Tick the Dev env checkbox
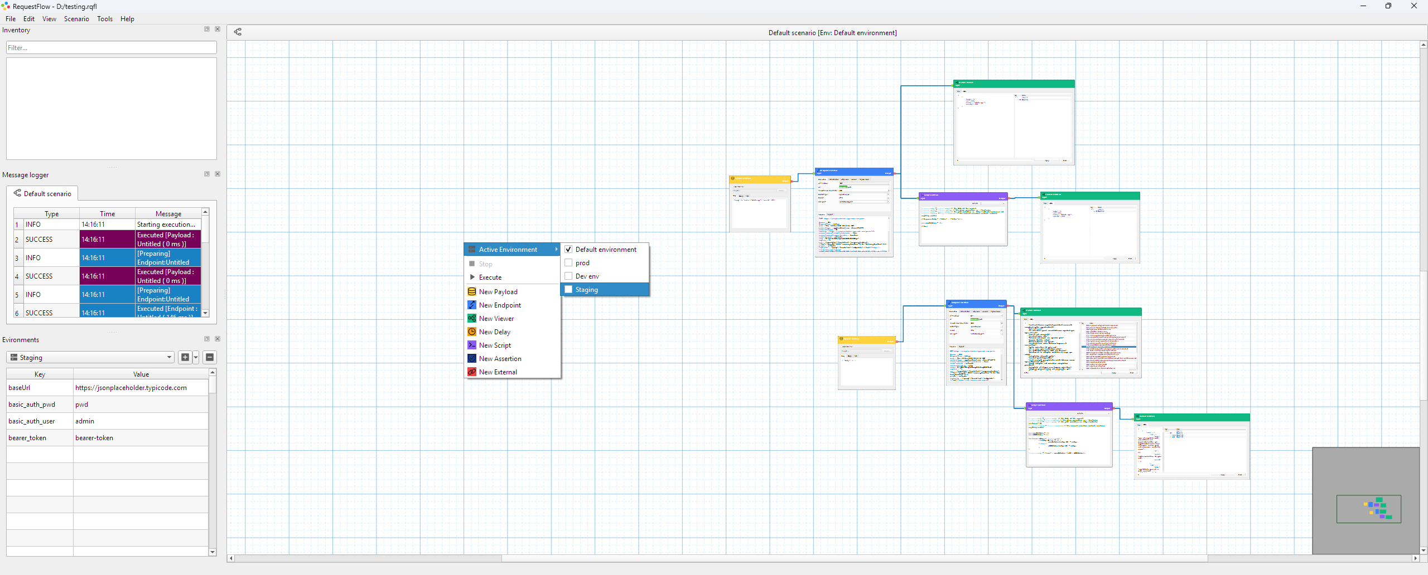Screen dimensions: 1428x575 tap(568, 276)
